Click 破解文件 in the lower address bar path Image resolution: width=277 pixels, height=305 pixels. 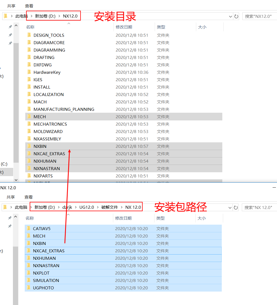coord(109,207)
